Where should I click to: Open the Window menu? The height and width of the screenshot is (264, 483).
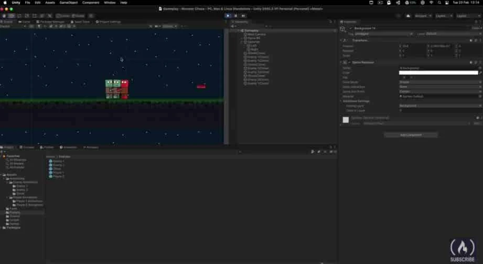pyautogui.click(x=110, y=3)
